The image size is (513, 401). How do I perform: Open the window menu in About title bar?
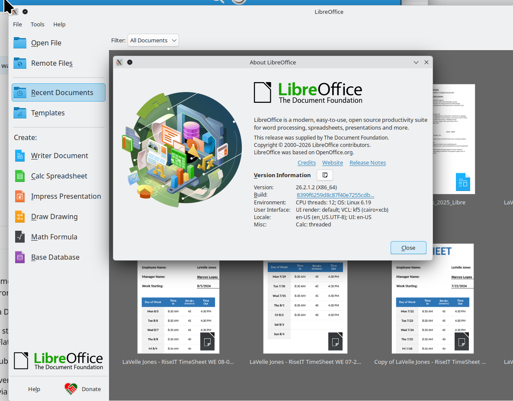coord(119,62)
